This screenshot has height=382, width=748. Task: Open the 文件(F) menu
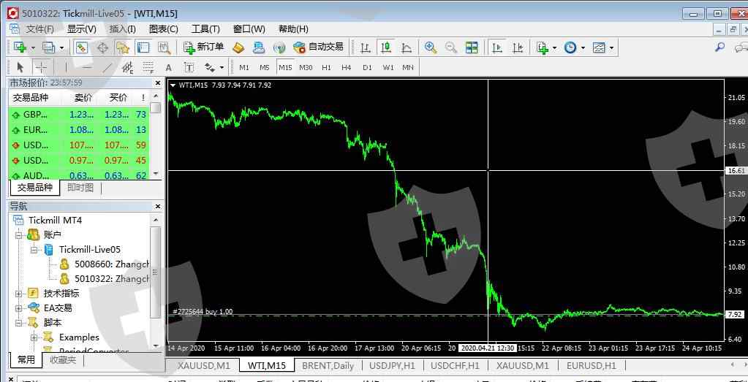click(x=39, y=29)
